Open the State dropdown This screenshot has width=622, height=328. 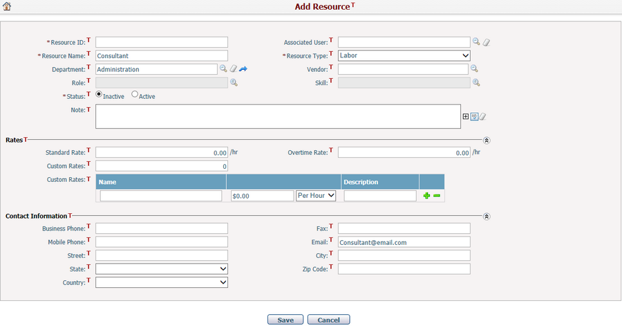(162, 268)
